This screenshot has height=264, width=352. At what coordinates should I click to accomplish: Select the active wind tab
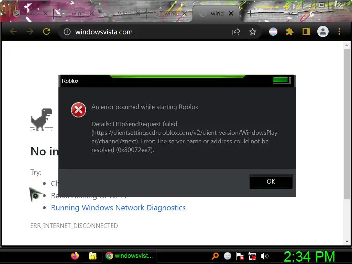coord(216,14)
